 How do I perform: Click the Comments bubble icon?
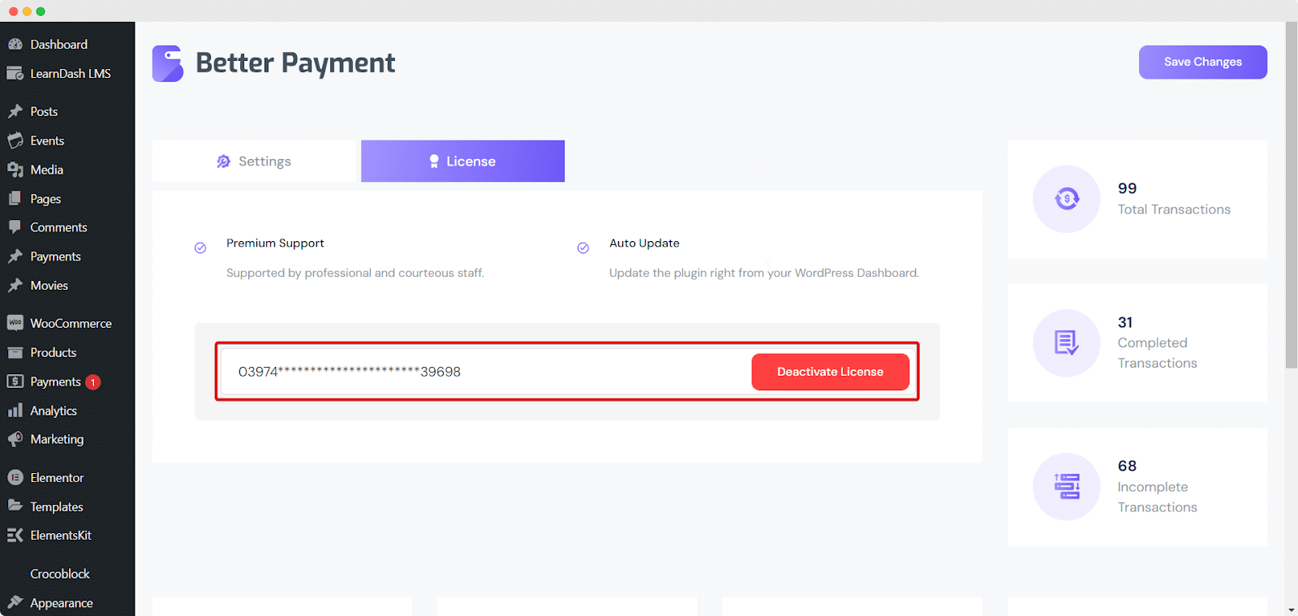[x=15, y=227]
